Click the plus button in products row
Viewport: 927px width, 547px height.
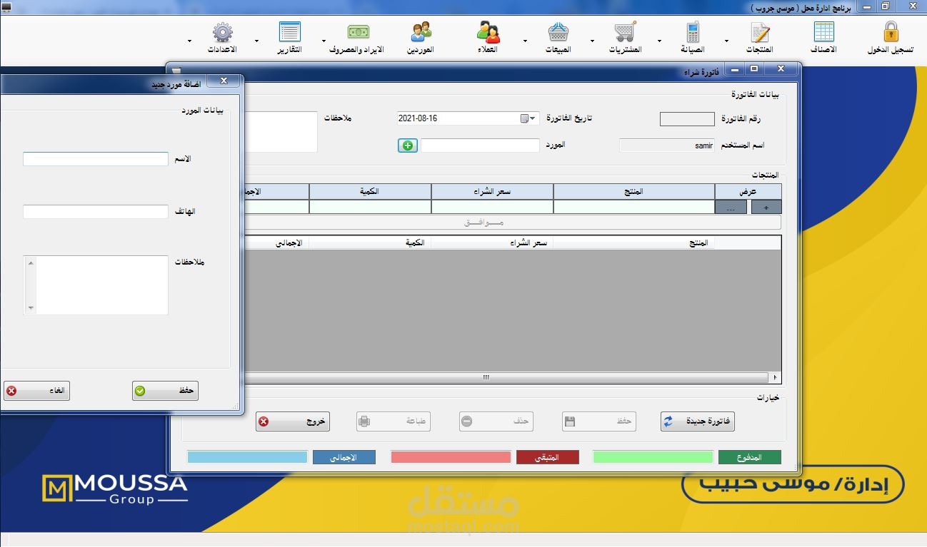coord(766,207)
